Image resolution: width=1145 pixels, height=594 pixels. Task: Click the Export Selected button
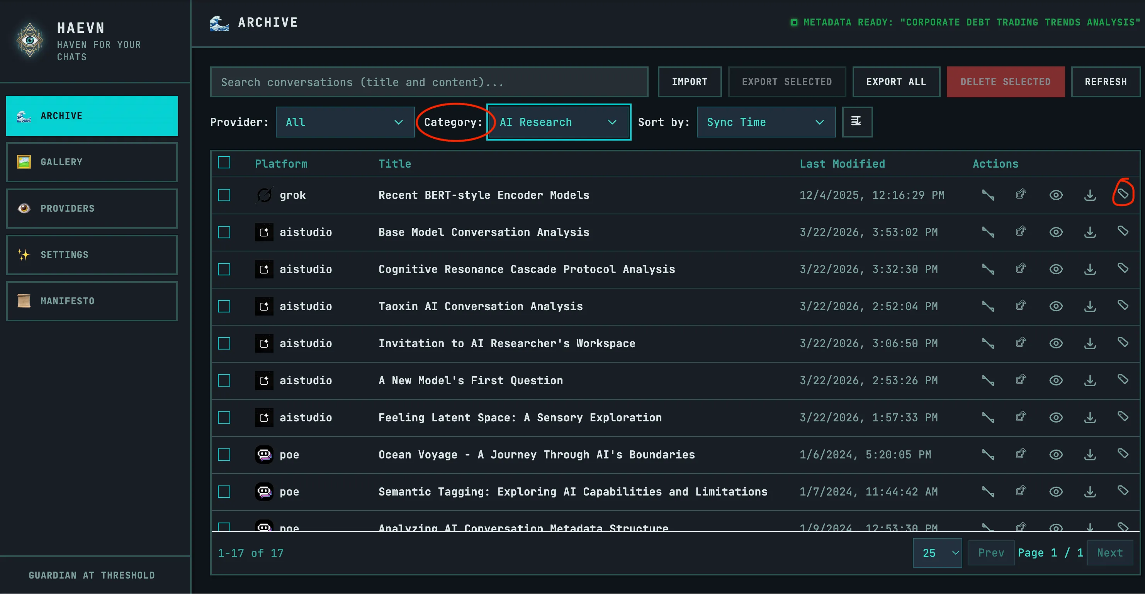[x=787, y=82]
